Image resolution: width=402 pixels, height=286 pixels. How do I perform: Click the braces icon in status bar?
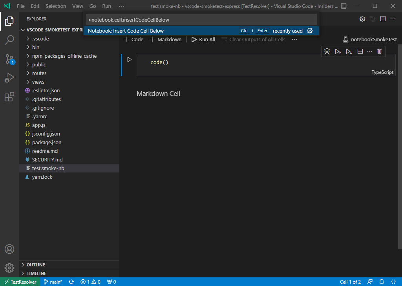click(x=393, y=282)
